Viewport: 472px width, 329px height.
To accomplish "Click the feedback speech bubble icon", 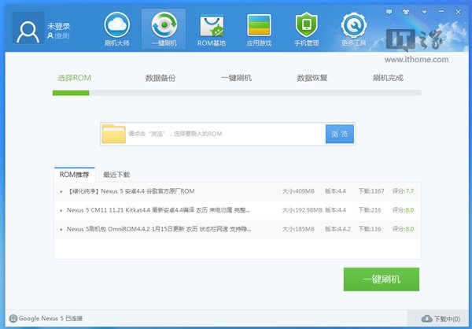I will (x=389, y=12).
